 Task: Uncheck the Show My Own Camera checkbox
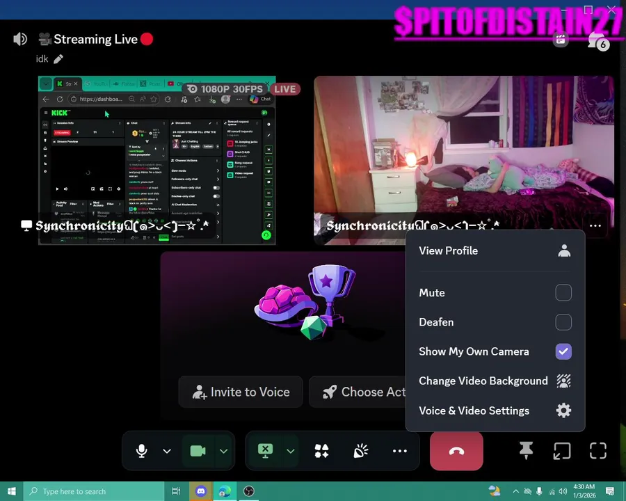563,351
